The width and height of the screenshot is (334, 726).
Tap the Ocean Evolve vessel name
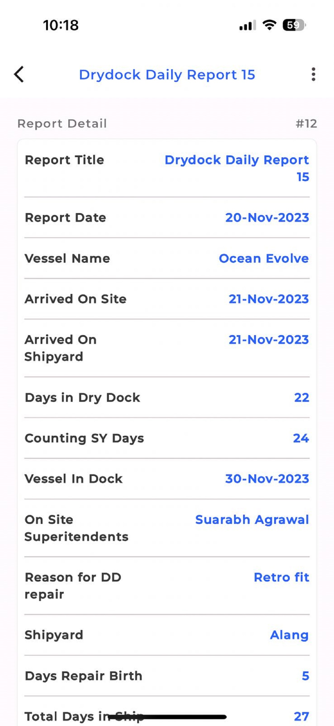pyautogui.click(x=264, y=258)
